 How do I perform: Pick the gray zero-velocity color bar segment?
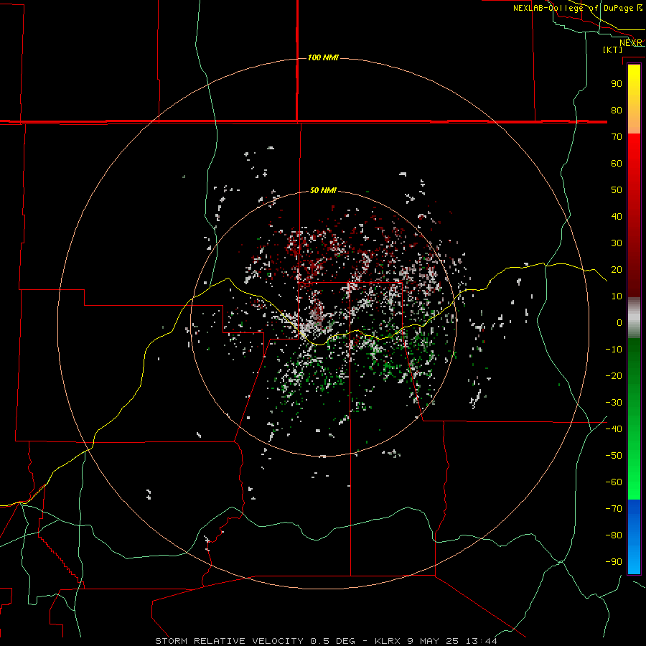click(x=634, y=318)
